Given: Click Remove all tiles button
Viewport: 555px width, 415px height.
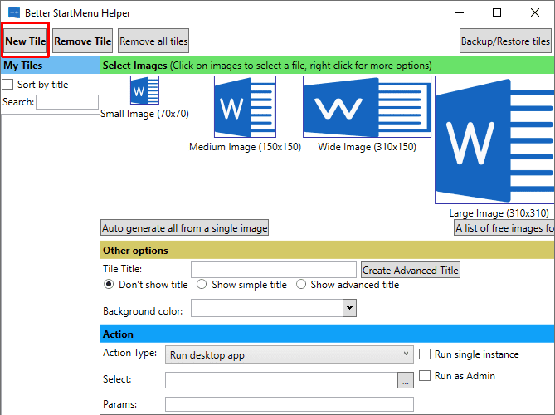Looking at the screenshot, I should click(x=153, y=41).
